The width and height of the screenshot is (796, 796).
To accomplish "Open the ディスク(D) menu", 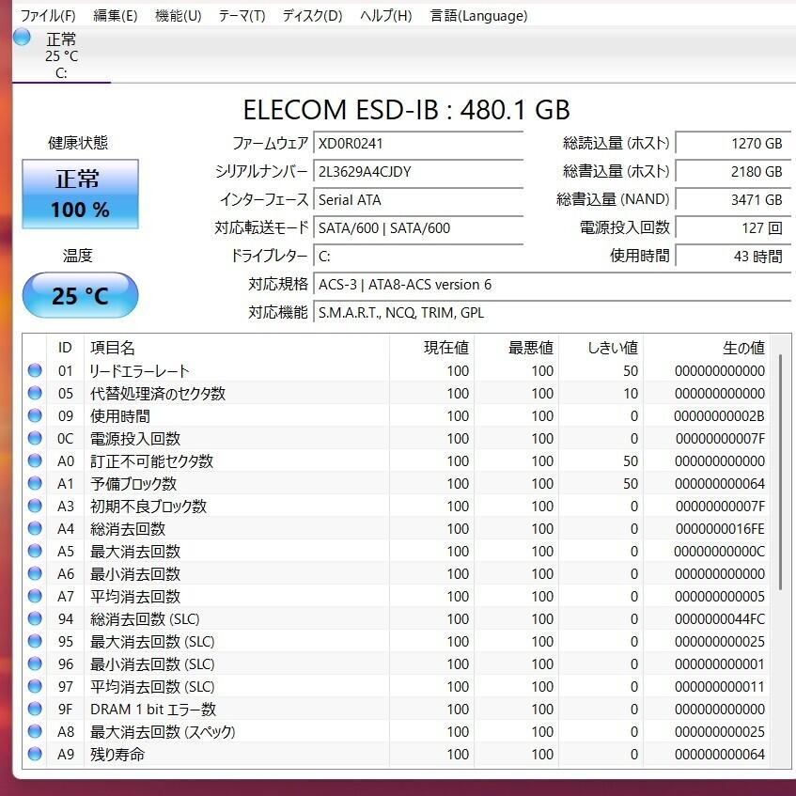I will 310,16.
